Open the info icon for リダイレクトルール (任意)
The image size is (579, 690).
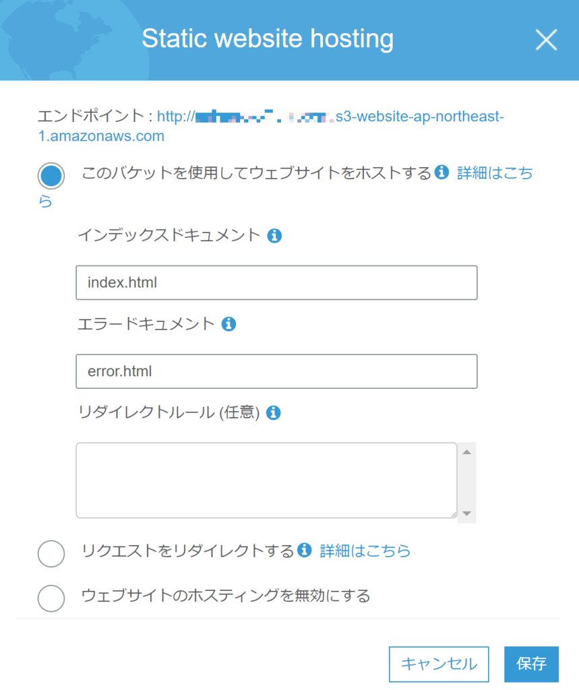click(274, 412)
